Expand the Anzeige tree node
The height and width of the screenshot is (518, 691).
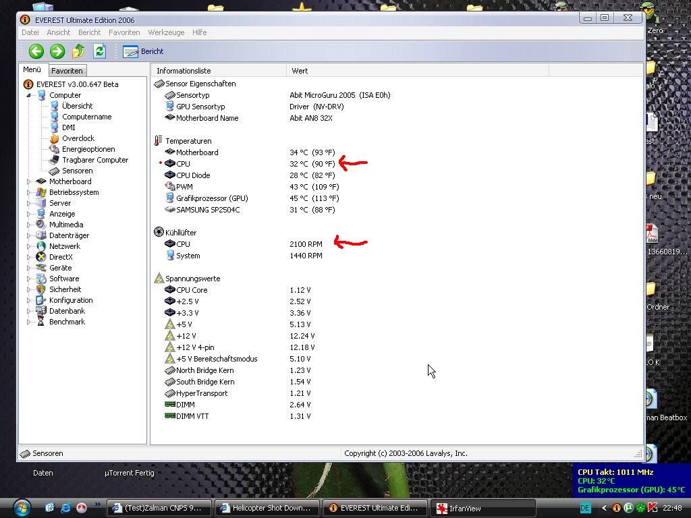(28, 214)
